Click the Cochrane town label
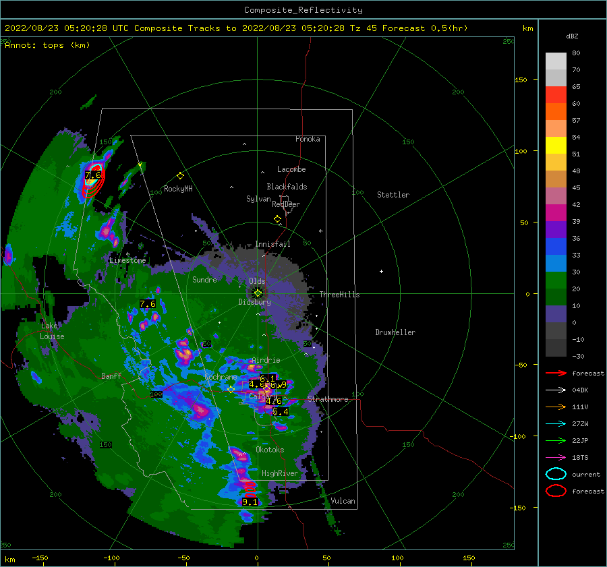Image resolution: width=607 pixels, height=567 pixels. [221, 377]
